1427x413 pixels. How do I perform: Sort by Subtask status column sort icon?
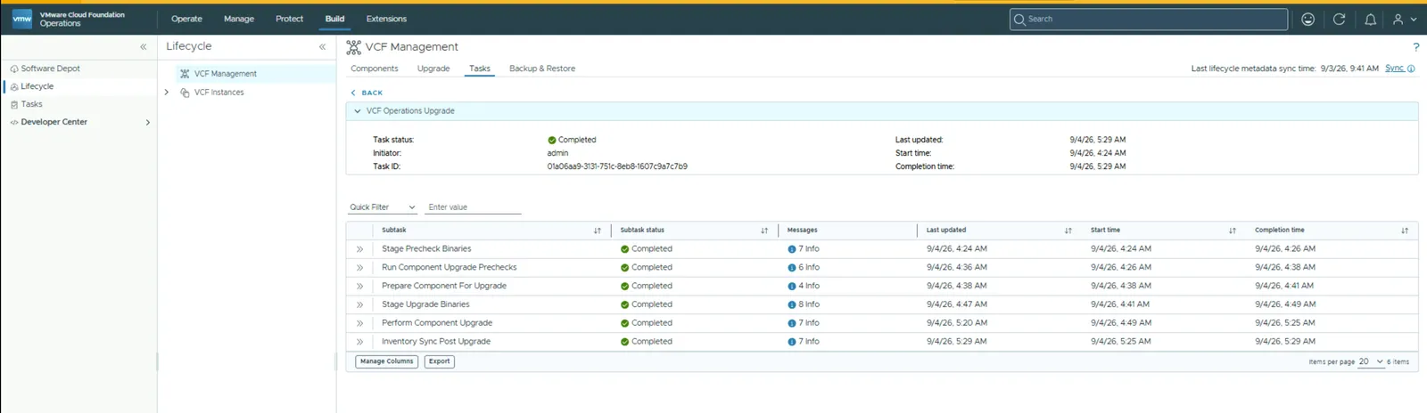(764, 231)
